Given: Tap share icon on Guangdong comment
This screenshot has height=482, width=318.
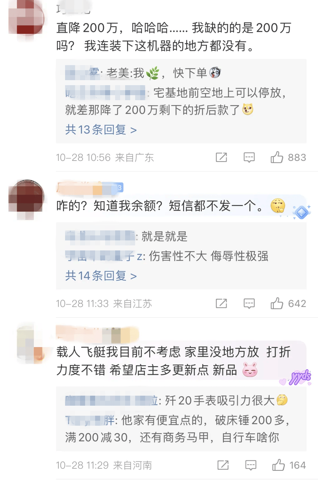Looking at the screenshot, I should click(221, 157).
